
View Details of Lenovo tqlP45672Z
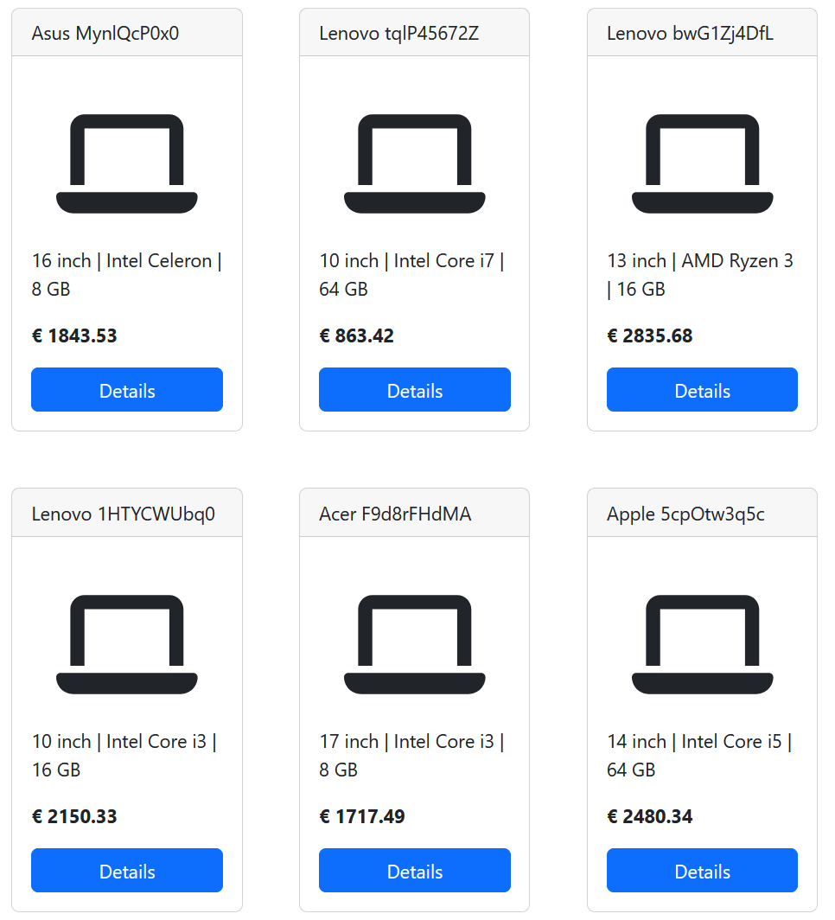click(x=414, y=390)
